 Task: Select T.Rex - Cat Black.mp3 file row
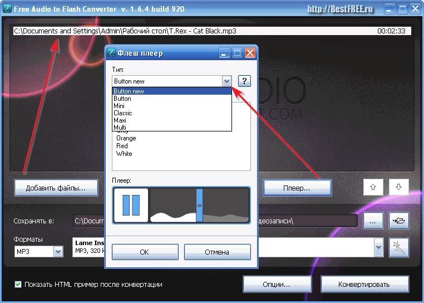tap(212, 31)
